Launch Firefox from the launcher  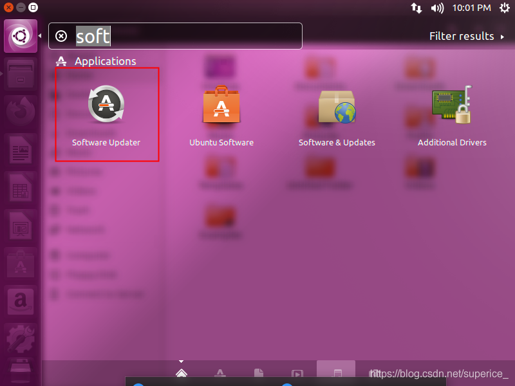21,111
